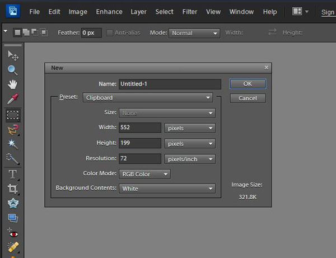The width and height of the screenshot is (336, 258).
Task: Toggle the Anti-alias checkbox
Action: tap(110, 33)
